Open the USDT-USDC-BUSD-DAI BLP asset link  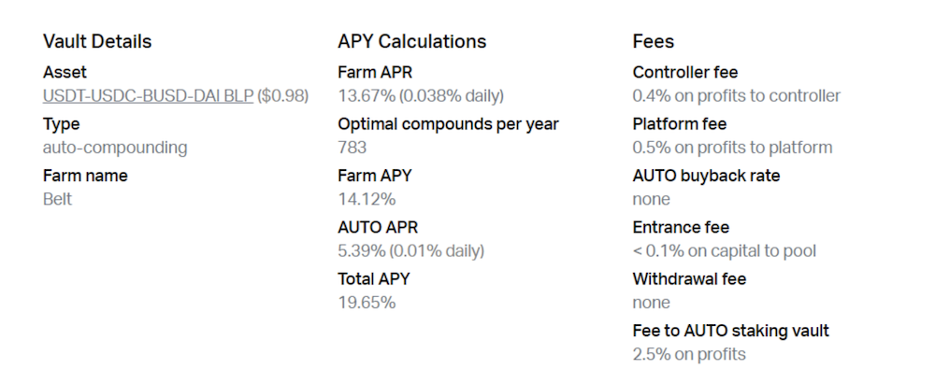148,95
